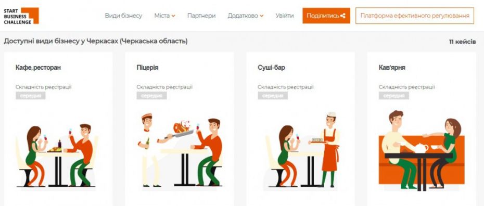Select the Піцерія card title

point(148,68)
